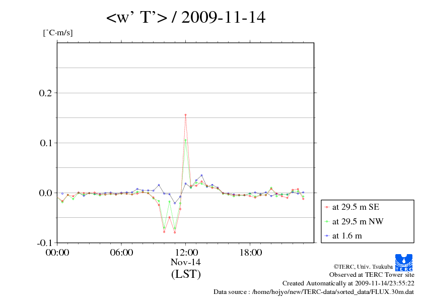Viewport: 424px width, 300px height.
Task: Click the TERC logo icon
Action: pyautogui.click(x=404, y=262)
